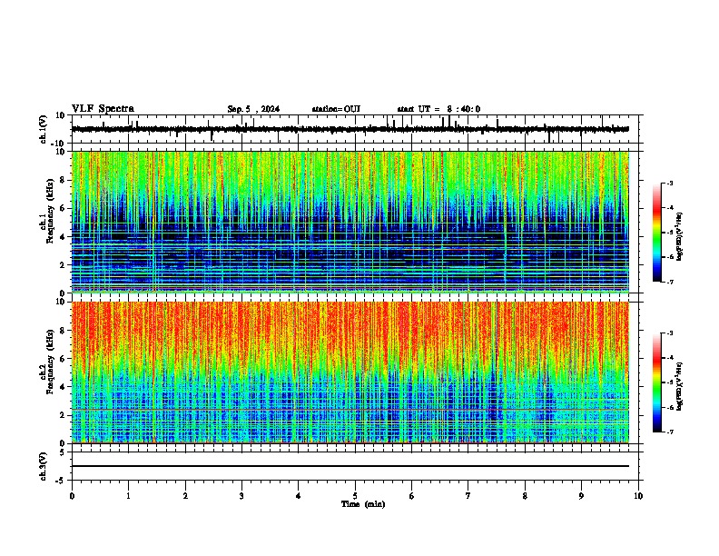The width and height of the screenshot is (719, 556).
Task: Click time axis tick label "7"
Action: point(468,496)
